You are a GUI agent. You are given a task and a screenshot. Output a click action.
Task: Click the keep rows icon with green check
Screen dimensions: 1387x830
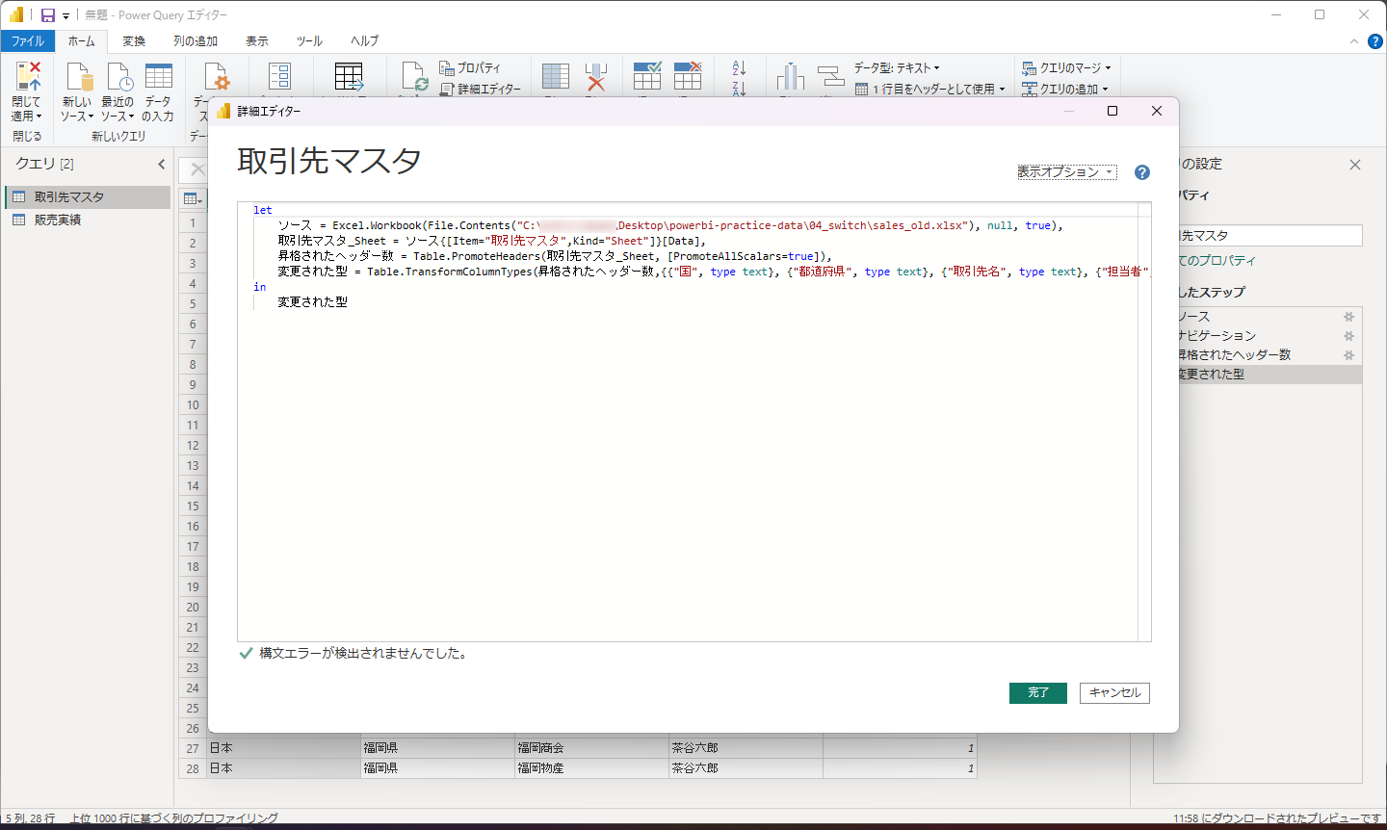pos(647,76)
